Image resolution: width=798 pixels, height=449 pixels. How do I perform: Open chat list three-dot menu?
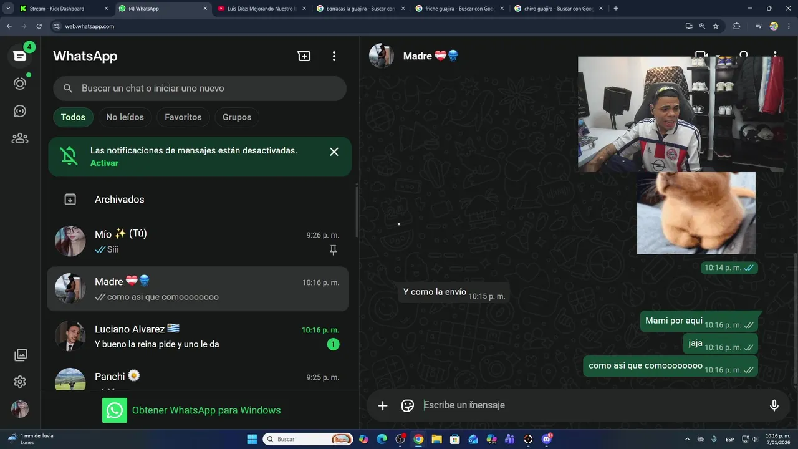point(334,56)
